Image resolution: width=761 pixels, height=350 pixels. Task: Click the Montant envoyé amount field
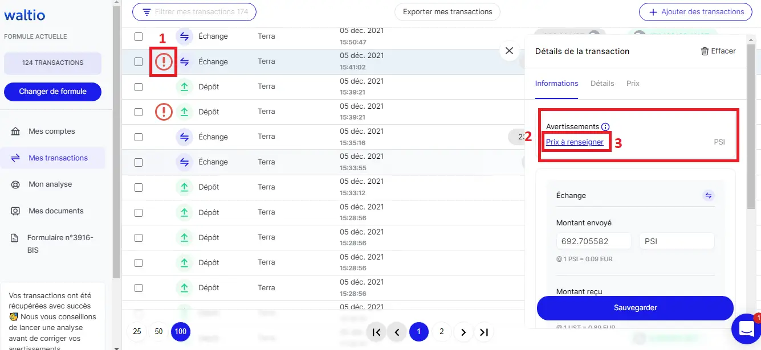(593, 241)
